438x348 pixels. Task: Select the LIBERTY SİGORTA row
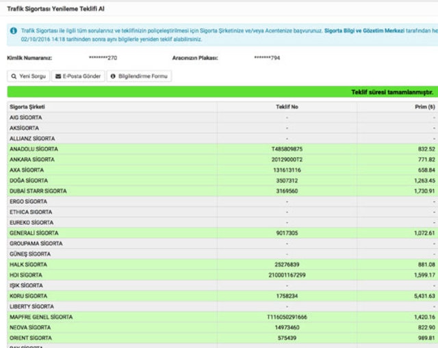click(222, 307)
